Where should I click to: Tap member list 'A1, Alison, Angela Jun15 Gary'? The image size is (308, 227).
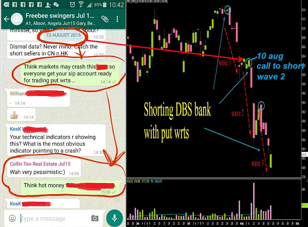[61, 24]
